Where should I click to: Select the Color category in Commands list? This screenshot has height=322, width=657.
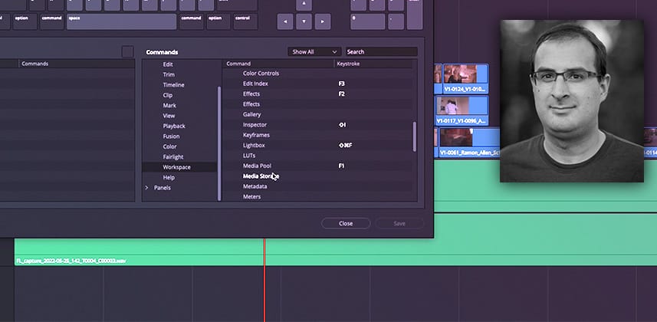[x=169, y=146]
